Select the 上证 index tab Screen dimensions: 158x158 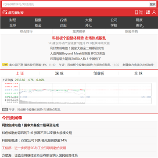[20, 73]
